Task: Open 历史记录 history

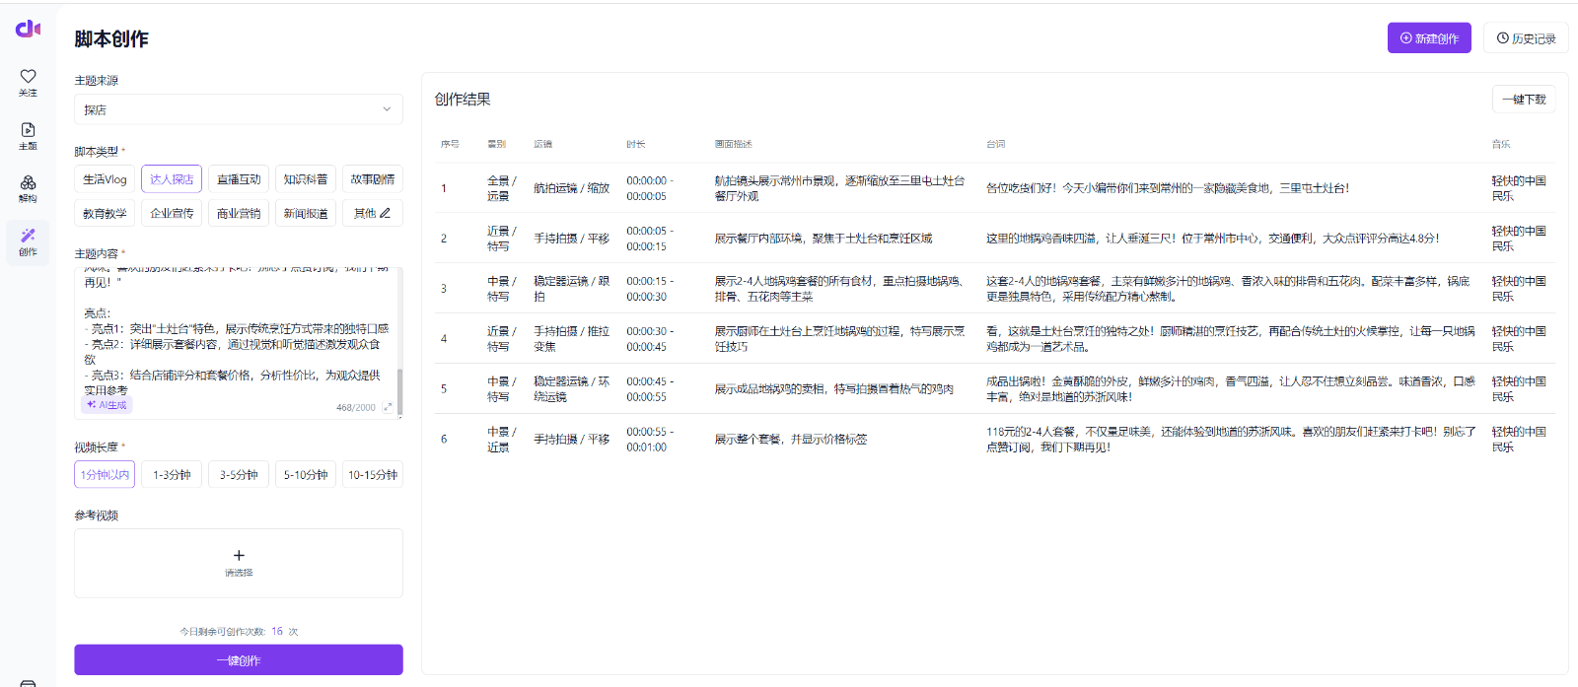Action: (1526, 38)
